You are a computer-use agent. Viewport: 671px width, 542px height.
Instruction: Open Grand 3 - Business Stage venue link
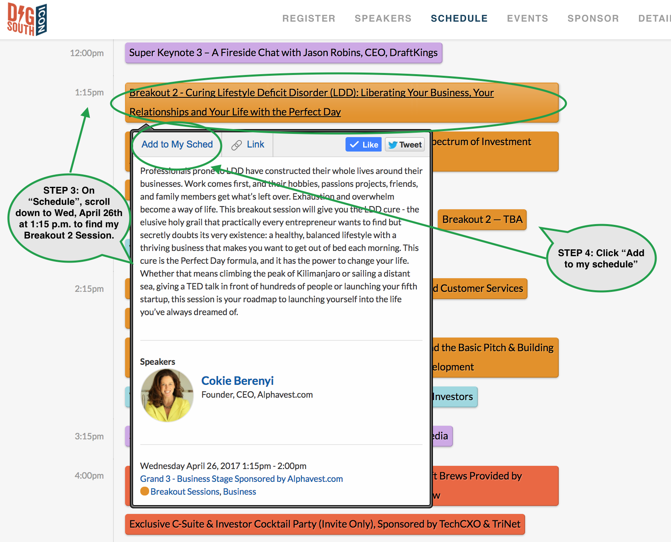pos(241,479)
